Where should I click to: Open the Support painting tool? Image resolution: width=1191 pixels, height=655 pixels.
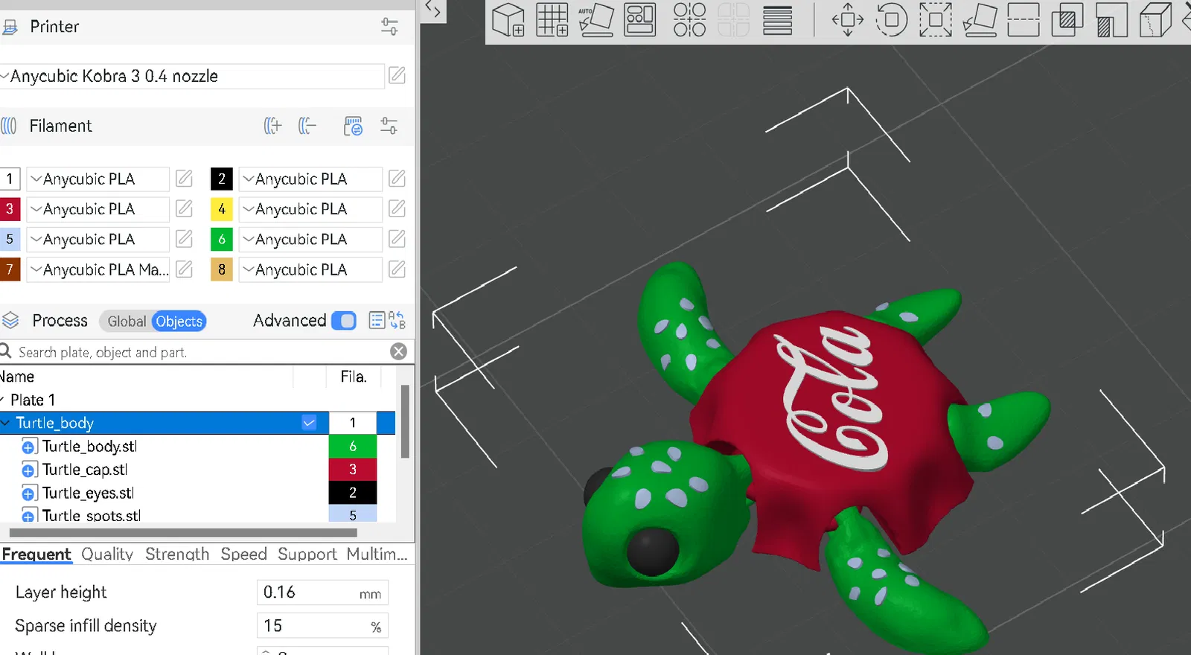pos(1111,20)
